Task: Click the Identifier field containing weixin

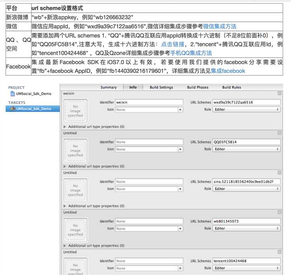Action: click(x=149, y=102)
